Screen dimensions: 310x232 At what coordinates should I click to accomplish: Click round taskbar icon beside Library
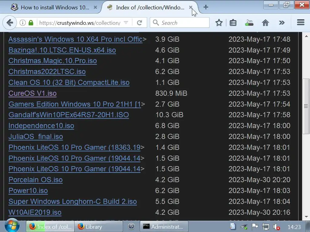pos(131,226)
